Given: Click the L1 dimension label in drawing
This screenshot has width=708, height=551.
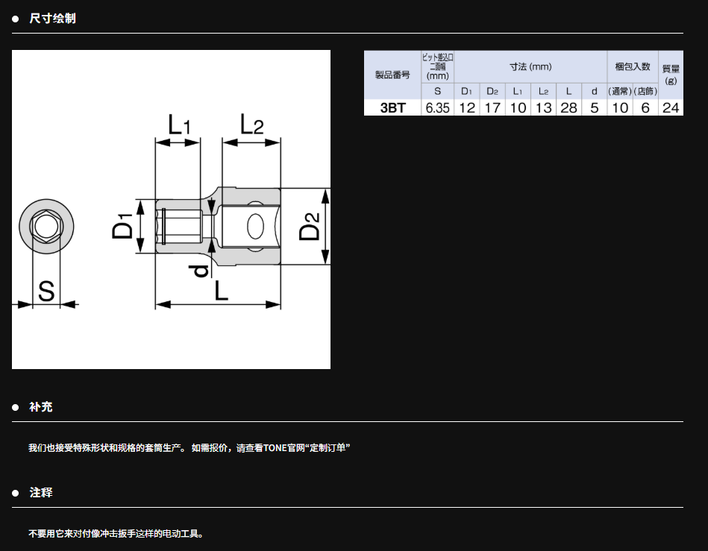Looking at the screenshot, I should 178,124.
